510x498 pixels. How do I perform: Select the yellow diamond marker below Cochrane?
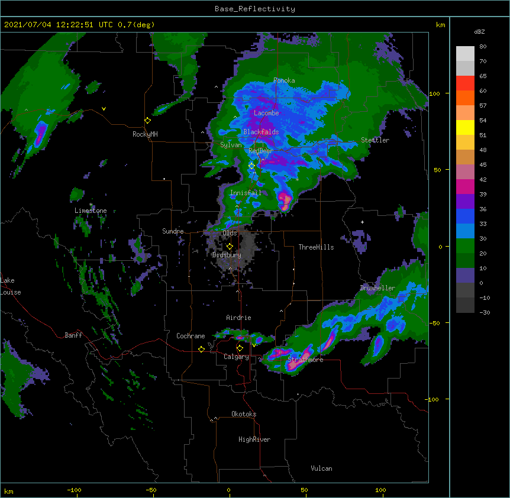201,349
